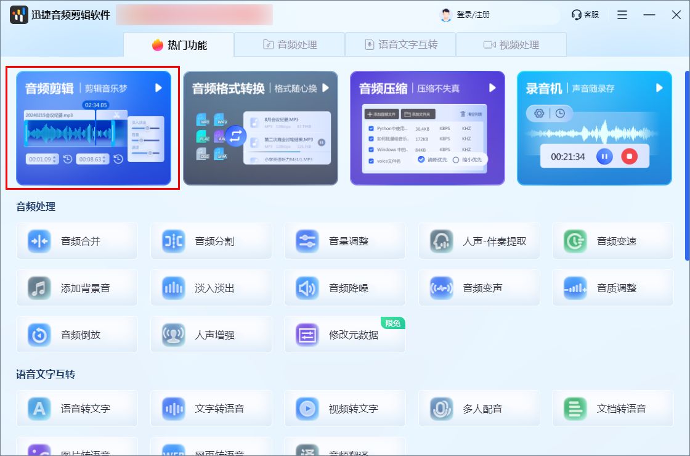Click the scissors cut icon in 音频剪辑 card
This screenshot has height=456, width=690.
click(116, 115)
